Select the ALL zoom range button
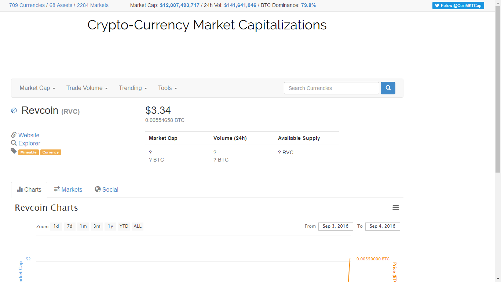This screenshot has height=282, width=501. tap(138, 226)
